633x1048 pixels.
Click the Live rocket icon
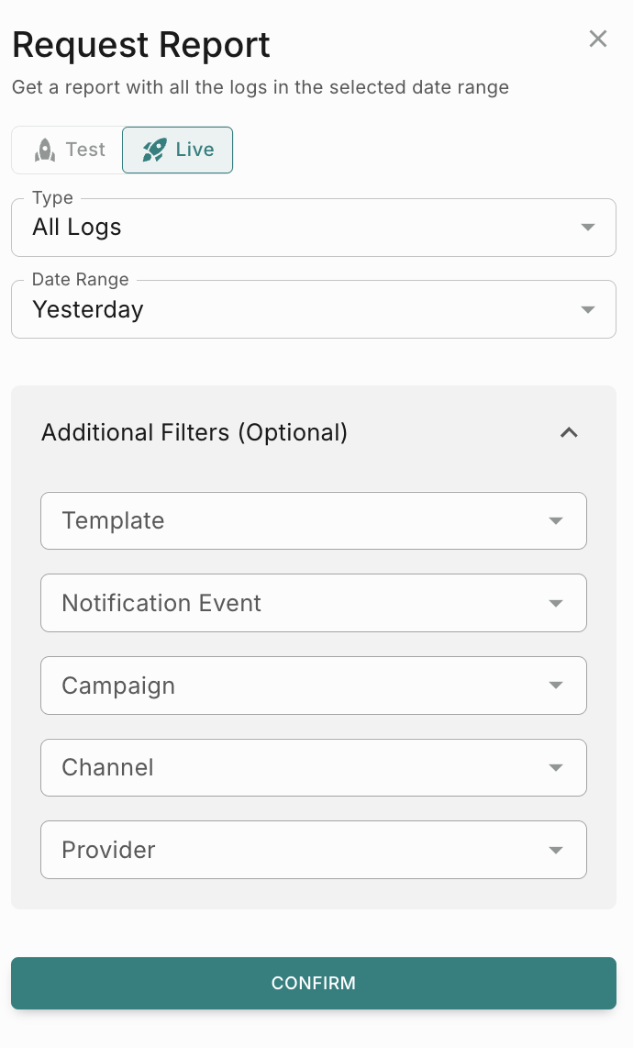click(154, 150)
